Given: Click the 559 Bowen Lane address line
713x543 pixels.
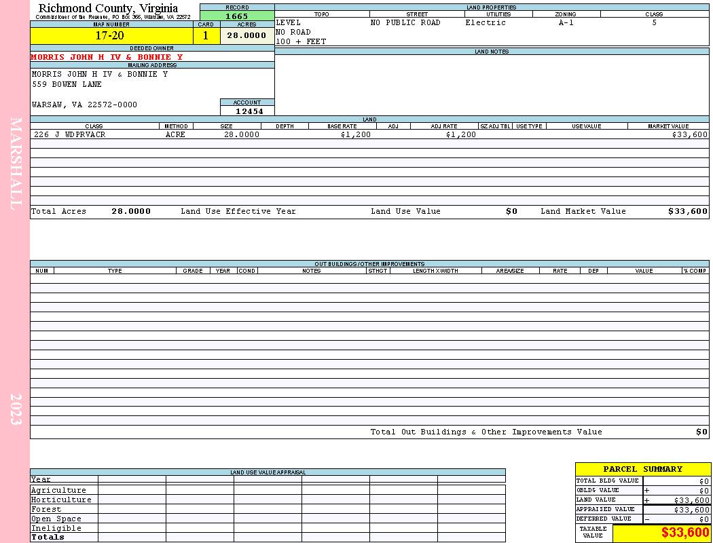Looking at the screenshot, I should tap(67, 85).
